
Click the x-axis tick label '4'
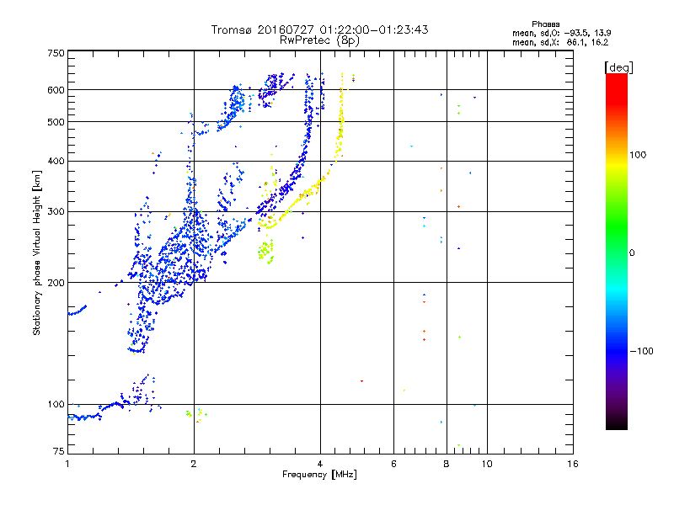pos(320,464)
